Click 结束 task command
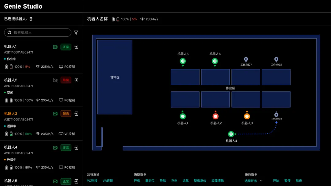The height and width of the screenshot is (186, 331). click(x=299, y=181)
